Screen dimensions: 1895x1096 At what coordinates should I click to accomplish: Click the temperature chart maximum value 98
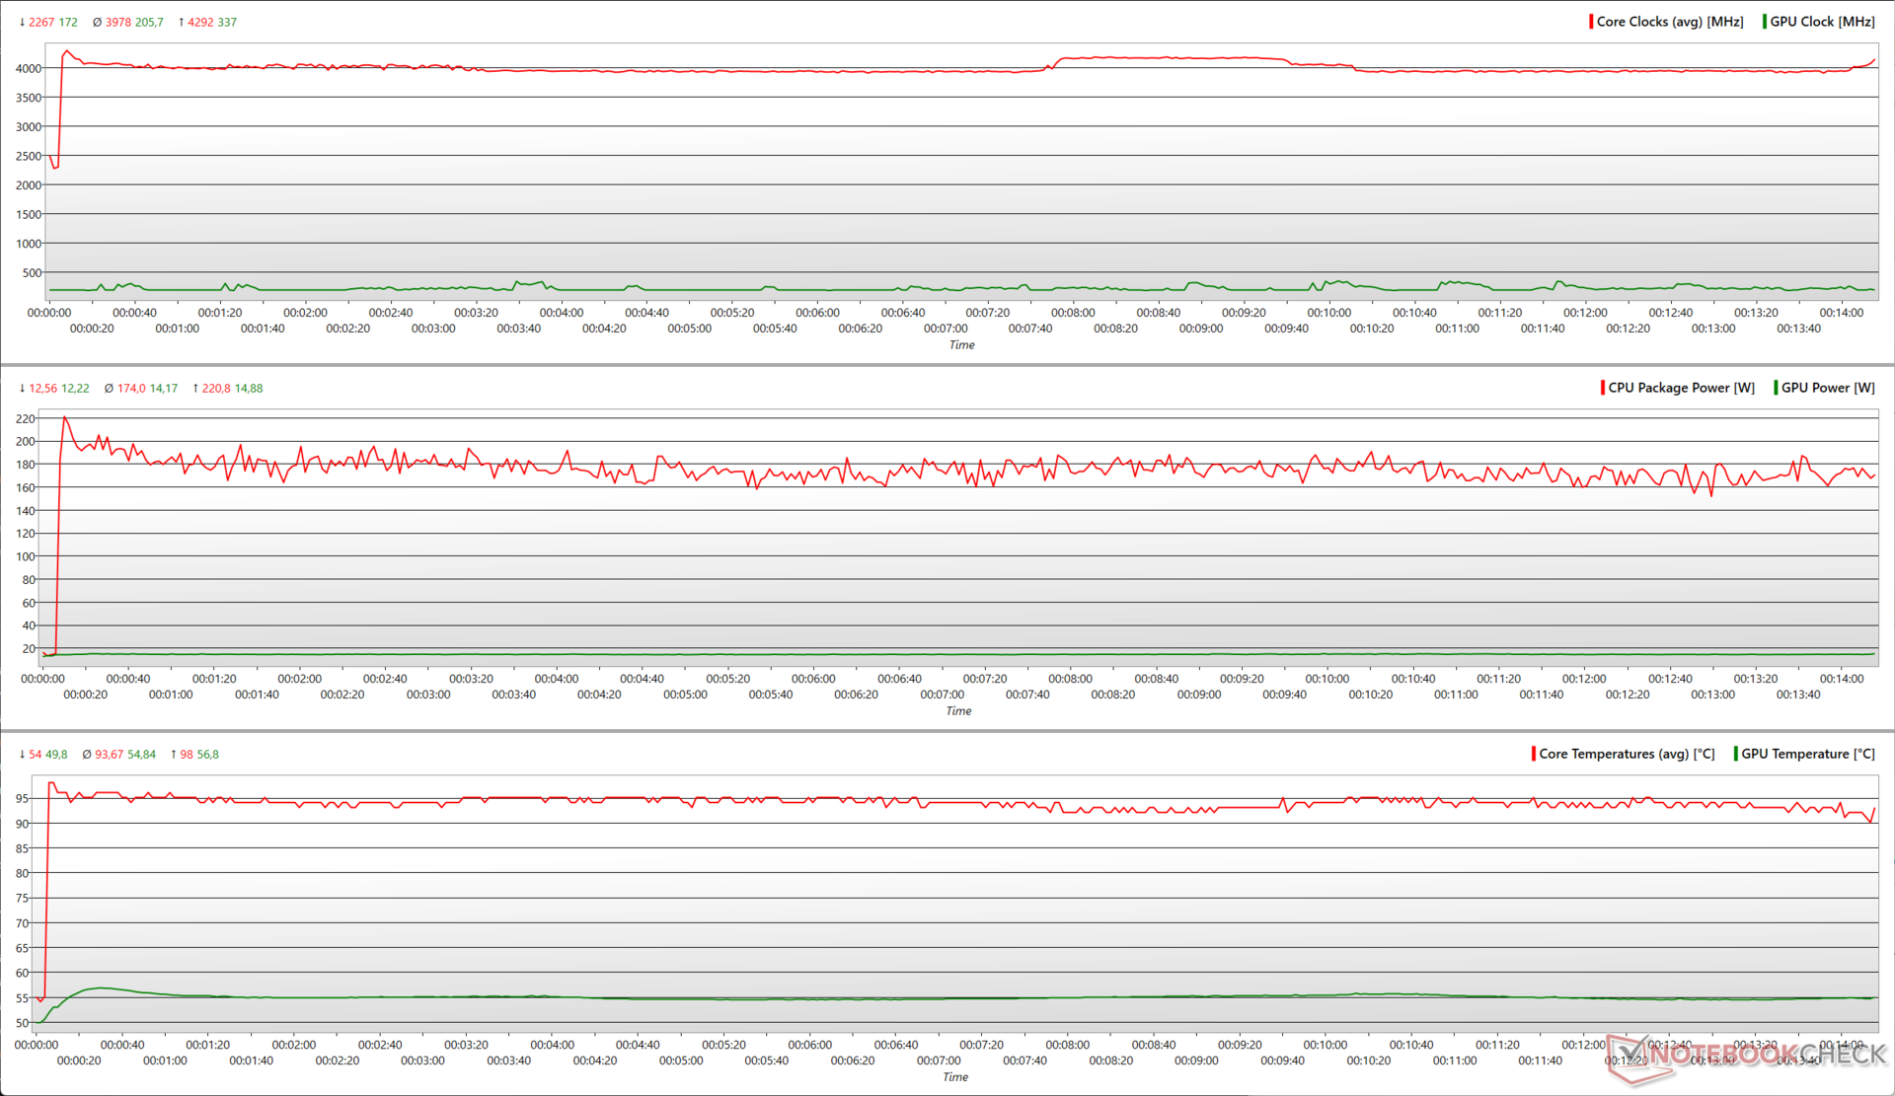(187, 754)
